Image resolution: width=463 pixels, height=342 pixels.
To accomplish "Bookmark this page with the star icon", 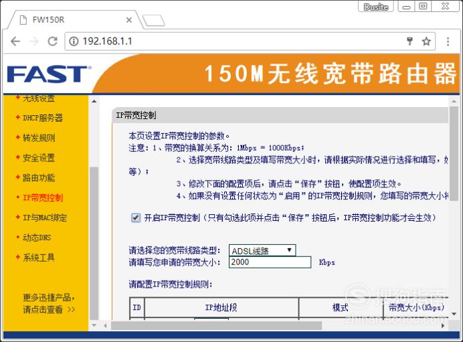I will coord(426,41).
